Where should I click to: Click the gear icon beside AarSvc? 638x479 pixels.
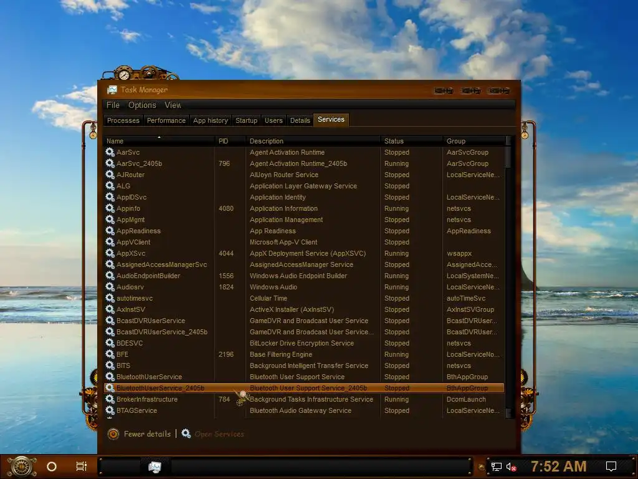[x=110, y=152]
